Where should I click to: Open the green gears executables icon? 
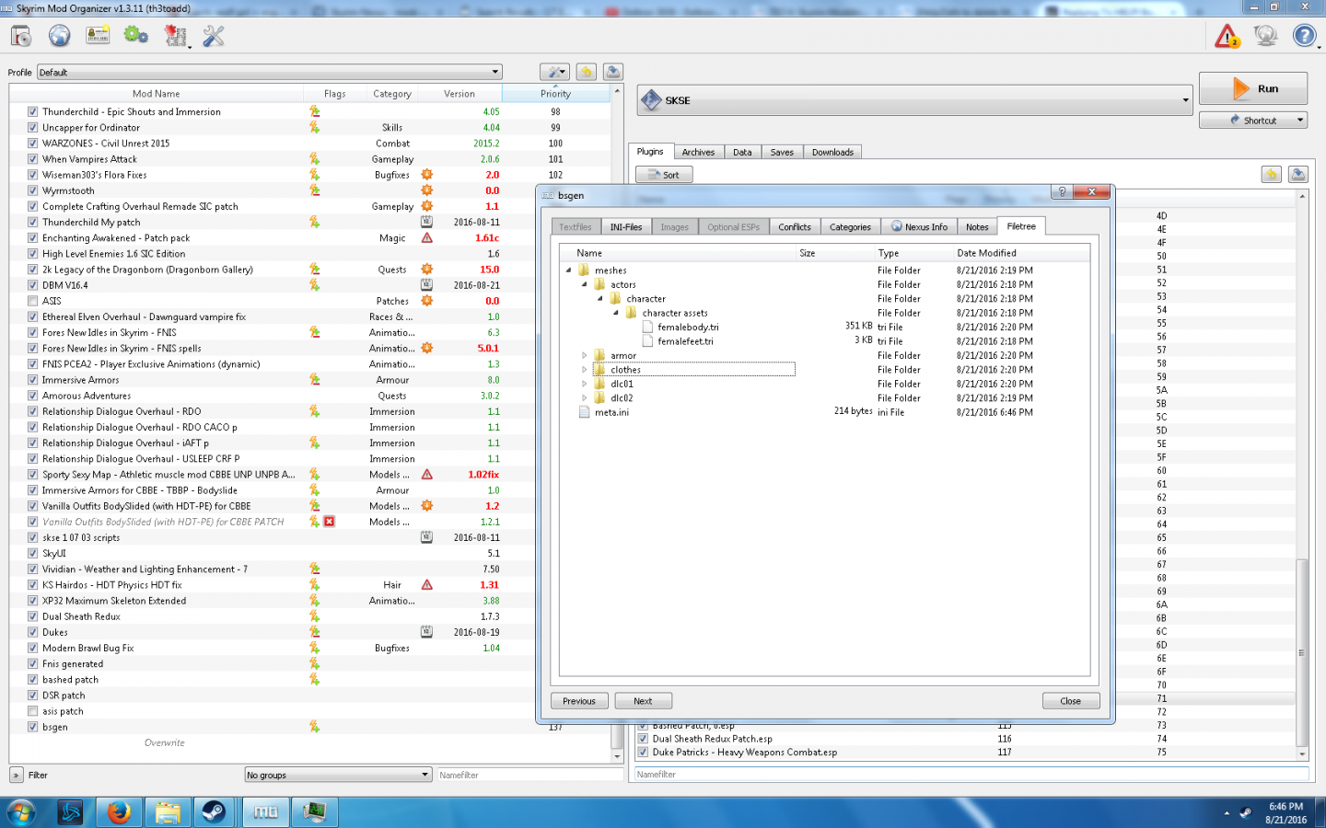136,35
